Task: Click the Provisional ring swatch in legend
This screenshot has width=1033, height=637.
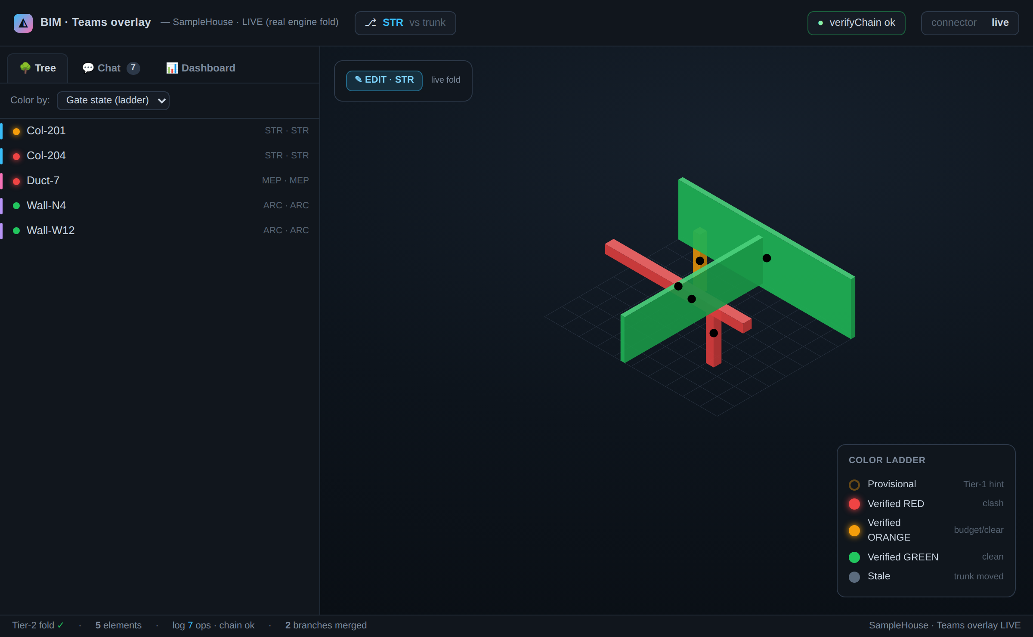Action: [x=854, y=485]
